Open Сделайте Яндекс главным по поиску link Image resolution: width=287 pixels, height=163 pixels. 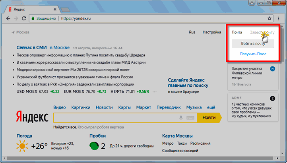(x=188, y=83)
